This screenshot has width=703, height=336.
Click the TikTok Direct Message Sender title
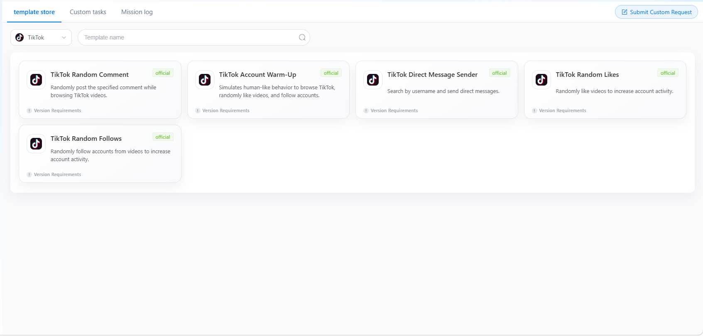[x=432, y=75]
